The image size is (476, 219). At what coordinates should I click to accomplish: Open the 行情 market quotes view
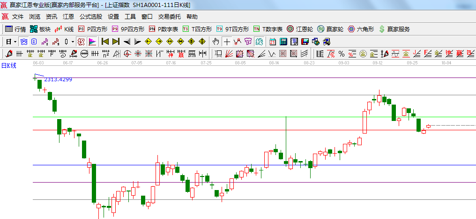(15, 29)
